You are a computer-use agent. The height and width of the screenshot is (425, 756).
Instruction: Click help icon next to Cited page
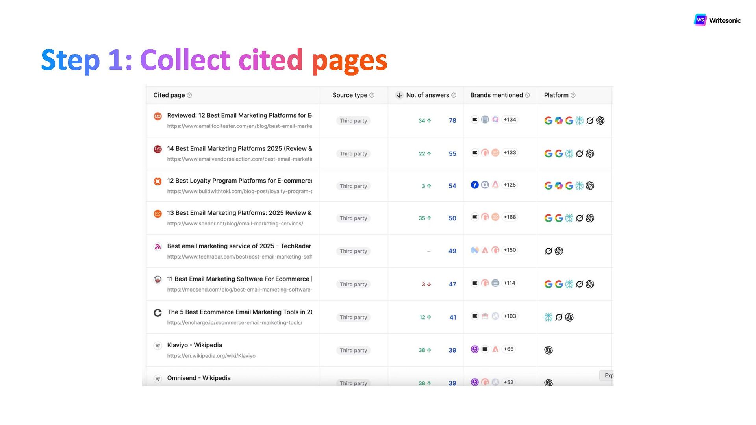(189, 95)
